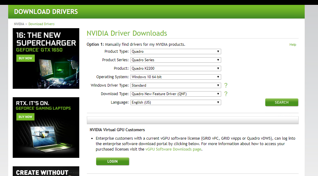Click the Download Drivers breadcrumb link
The image size is (318, 176).
tap(41, 24)
